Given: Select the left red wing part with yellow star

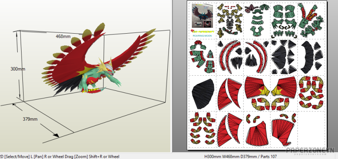Looking at the screenshot, I should [x=257, y=88].
